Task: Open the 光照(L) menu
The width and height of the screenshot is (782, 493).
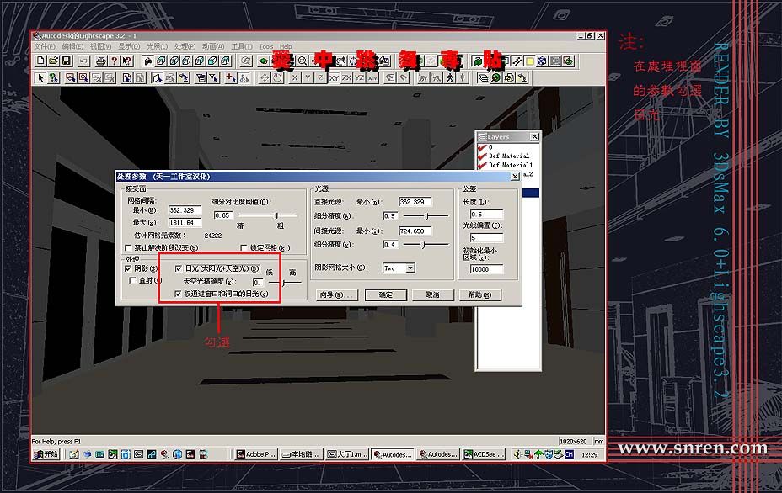Action: click(x=157, y=46)
